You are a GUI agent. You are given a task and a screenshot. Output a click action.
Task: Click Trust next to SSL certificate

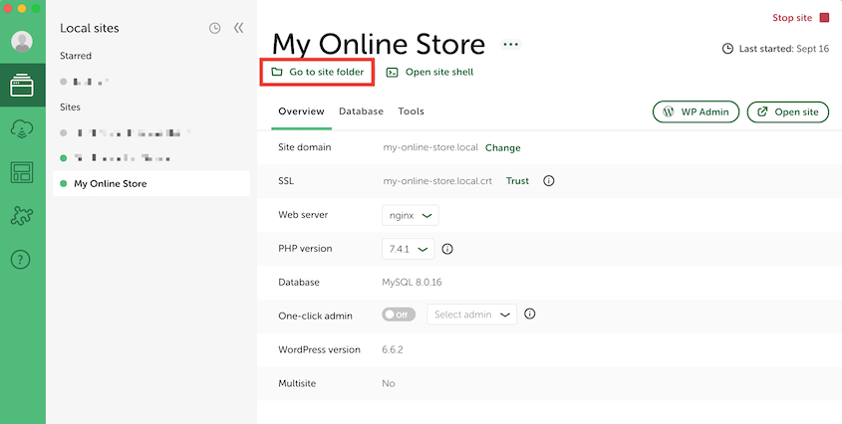pyautogui.click(x=518, y=181)
